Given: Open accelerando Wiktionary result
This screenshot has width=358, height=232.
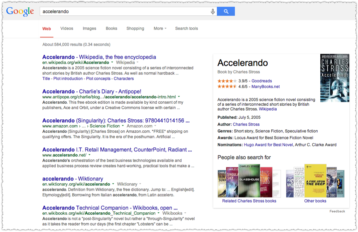Looking at the screenshot, I should pyautogui.click(x=73, y=179).
